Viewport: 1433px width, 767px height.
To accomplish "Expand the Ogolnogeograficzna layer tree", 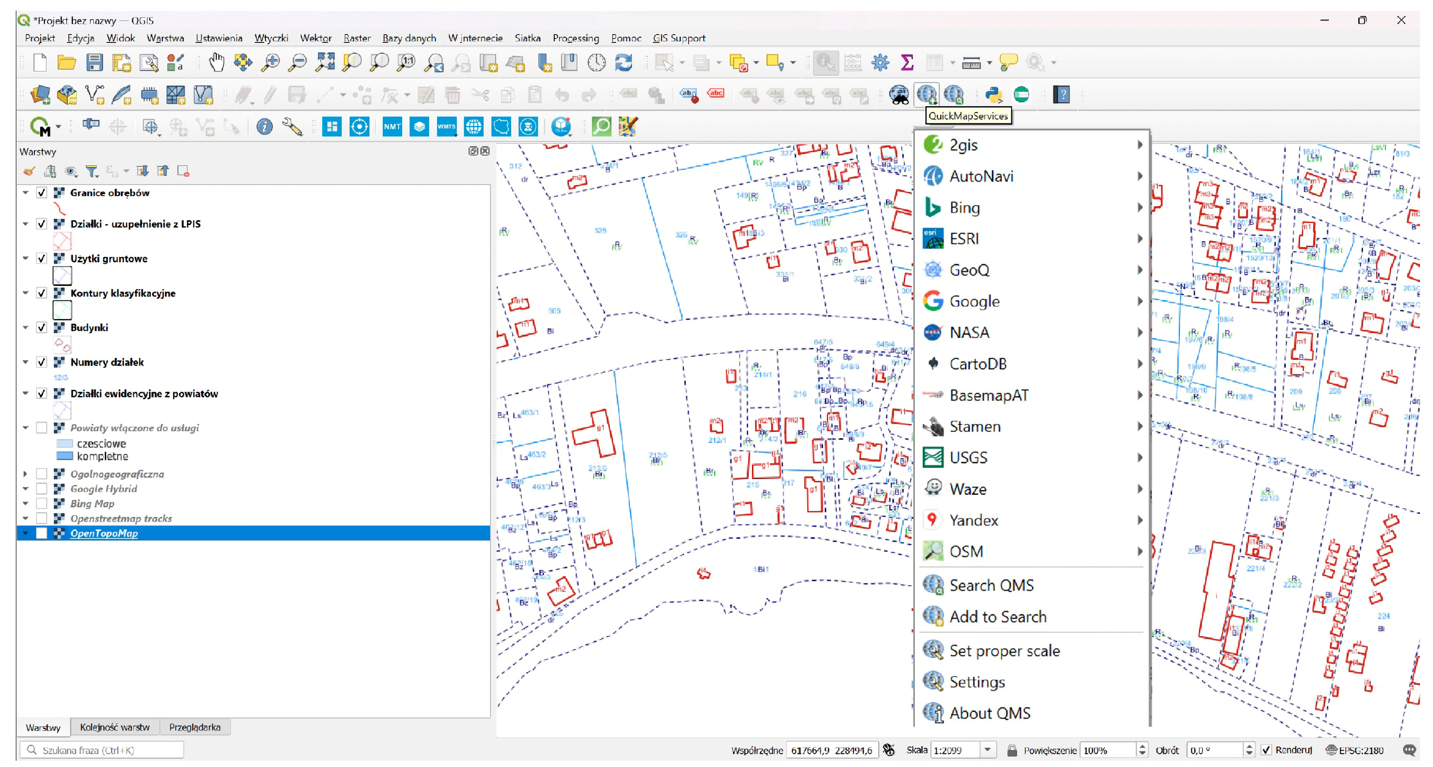I will click(25, 474).
